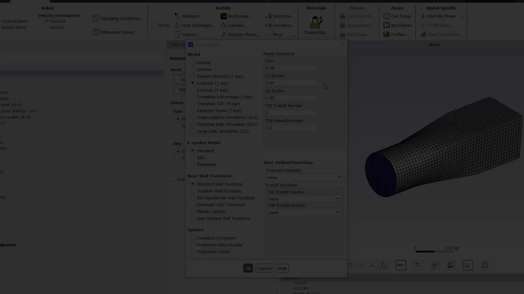This screenshot has height=294, width=524.
Task: Open Reference Values dialog
Action: (x=115, y=32)
